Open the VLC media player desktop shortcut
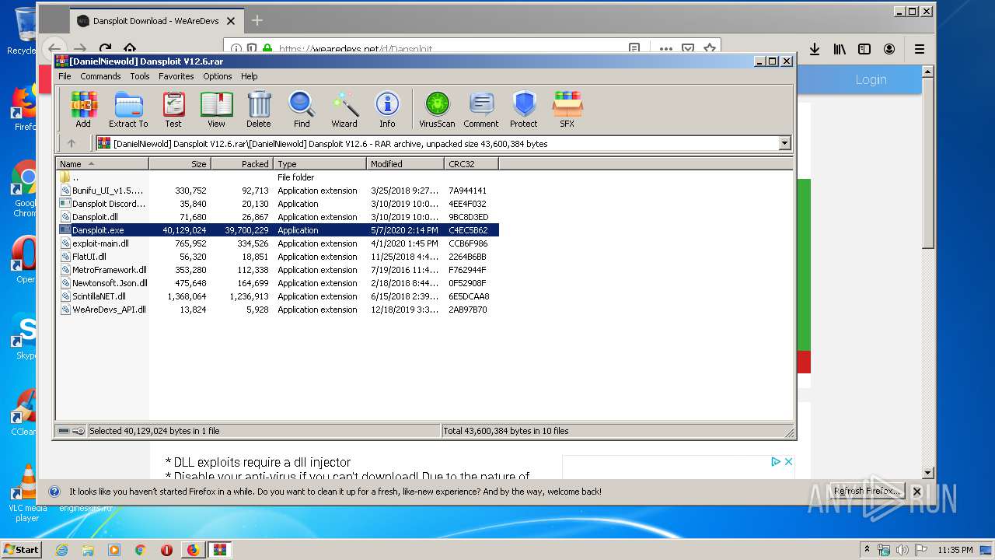 (28, 493)
